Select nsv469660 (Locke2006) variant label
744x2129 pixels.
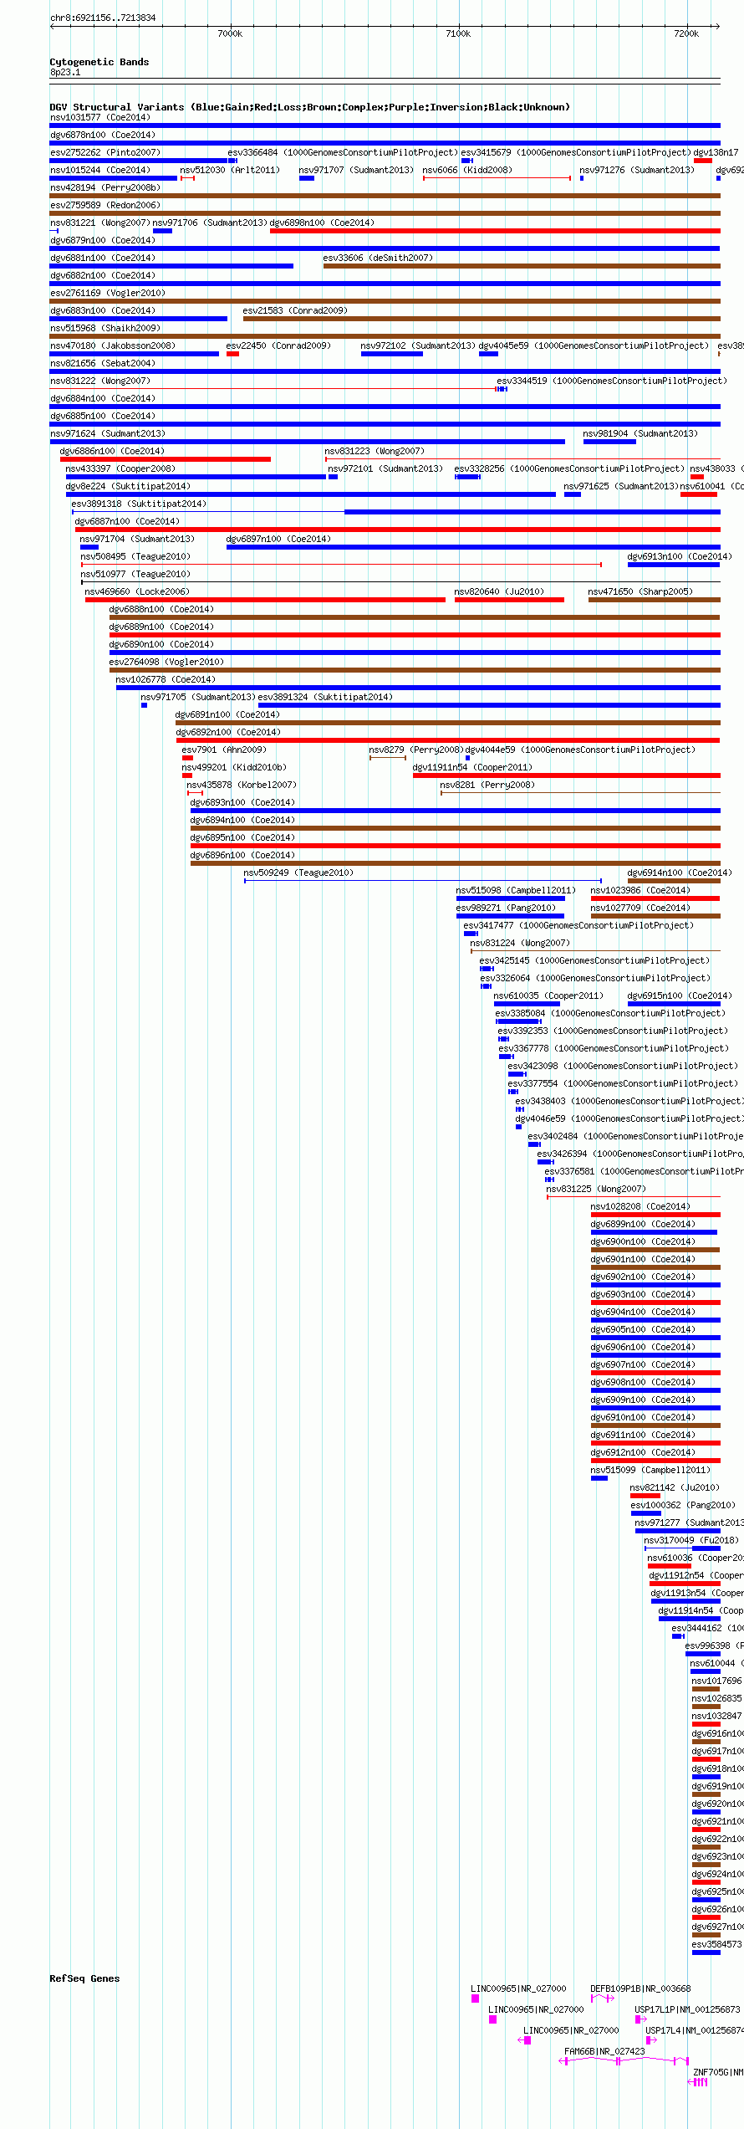coord(137,591)
